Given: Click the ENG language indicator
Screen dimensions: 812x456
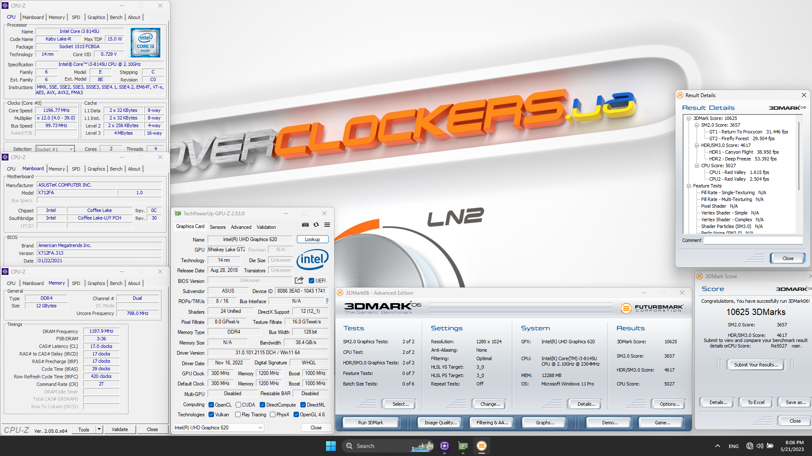Looking at the screenshot, I should point(734,446).
